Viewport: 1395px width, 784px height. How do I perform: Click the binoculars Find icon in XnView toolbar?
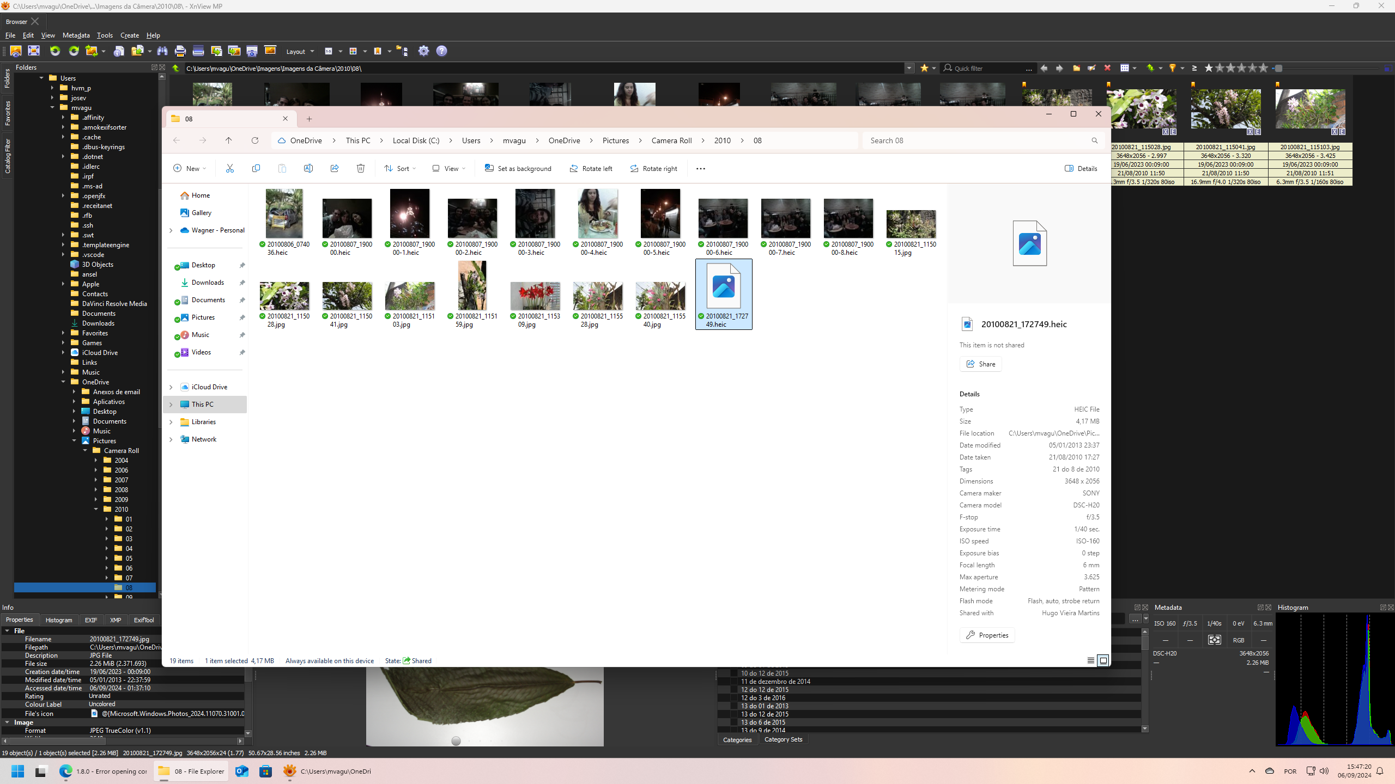[162, 51]
